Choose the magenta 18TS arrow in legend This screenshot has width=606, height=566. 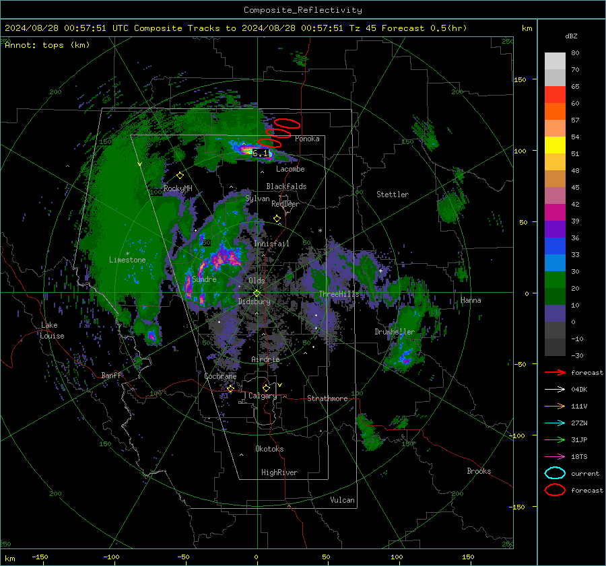click(555, 457)
